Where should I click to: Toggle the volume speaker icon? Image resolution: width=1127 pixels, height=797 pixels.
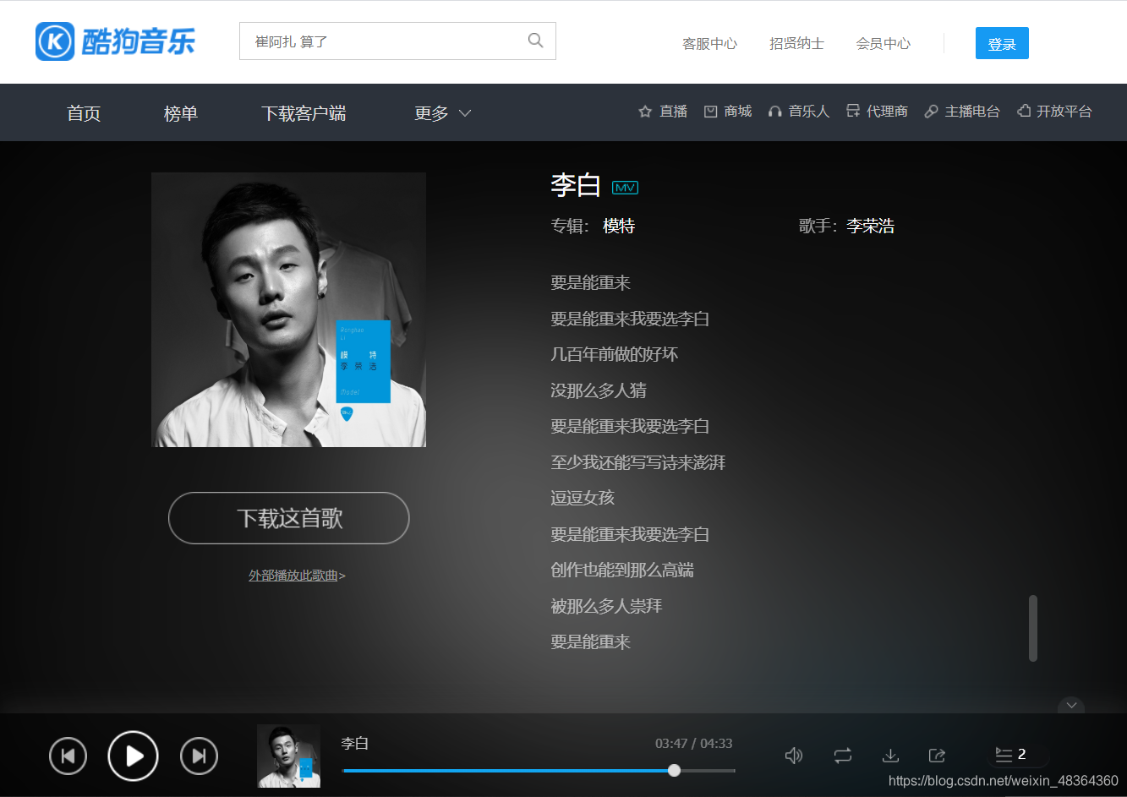coord(794,755)
